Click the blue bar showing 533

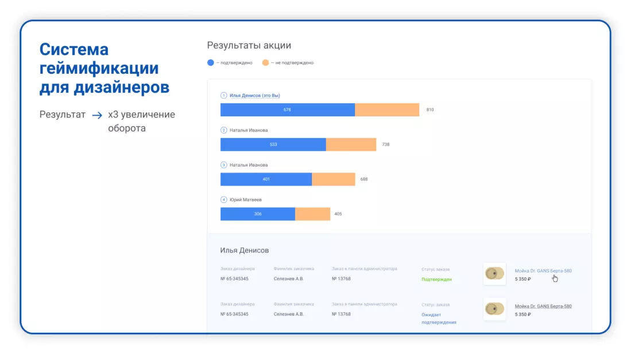click(273, 144)
